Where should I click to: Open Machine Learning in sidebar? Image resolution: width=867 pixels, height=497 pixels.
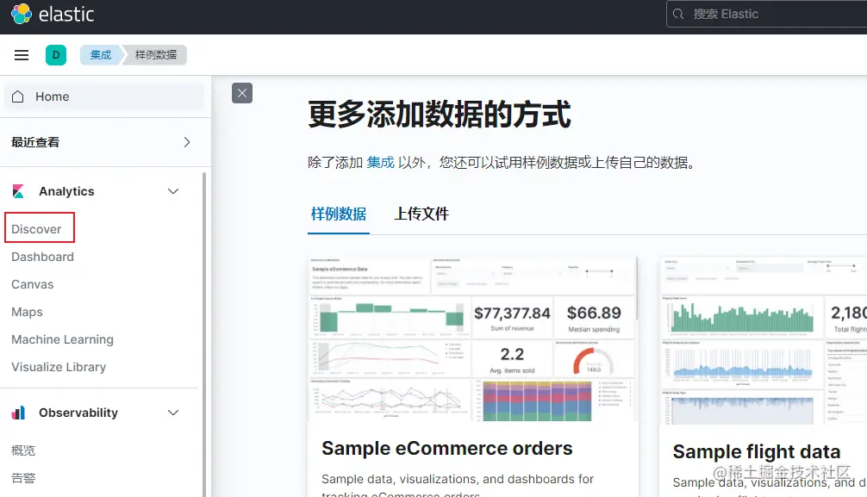62,339
